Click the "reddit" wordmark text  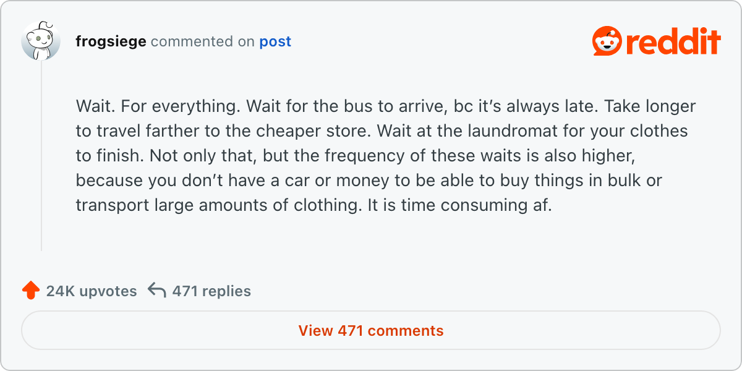pos(674,42)
